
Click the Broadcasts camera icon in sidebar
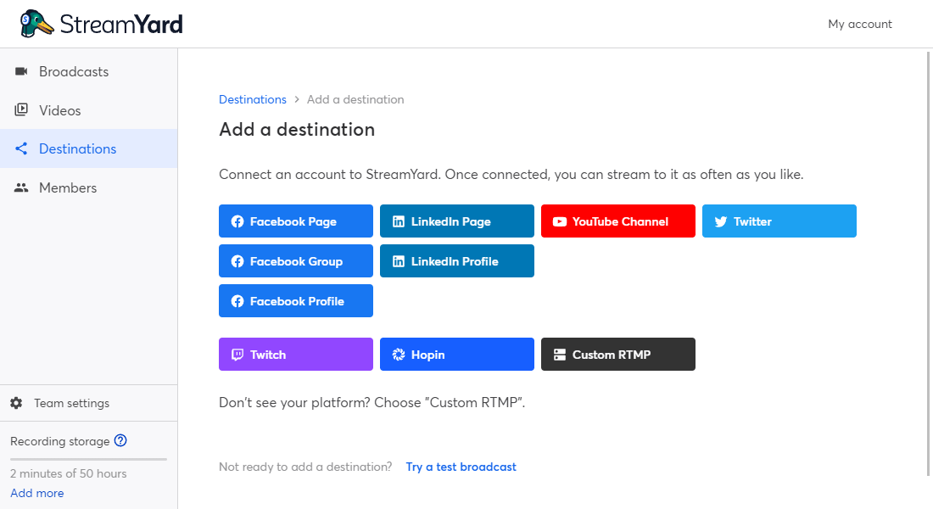pos(21,71)
